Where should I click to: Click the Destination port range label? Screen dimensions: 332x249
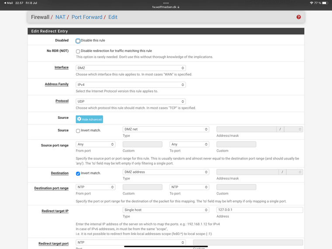51,188
